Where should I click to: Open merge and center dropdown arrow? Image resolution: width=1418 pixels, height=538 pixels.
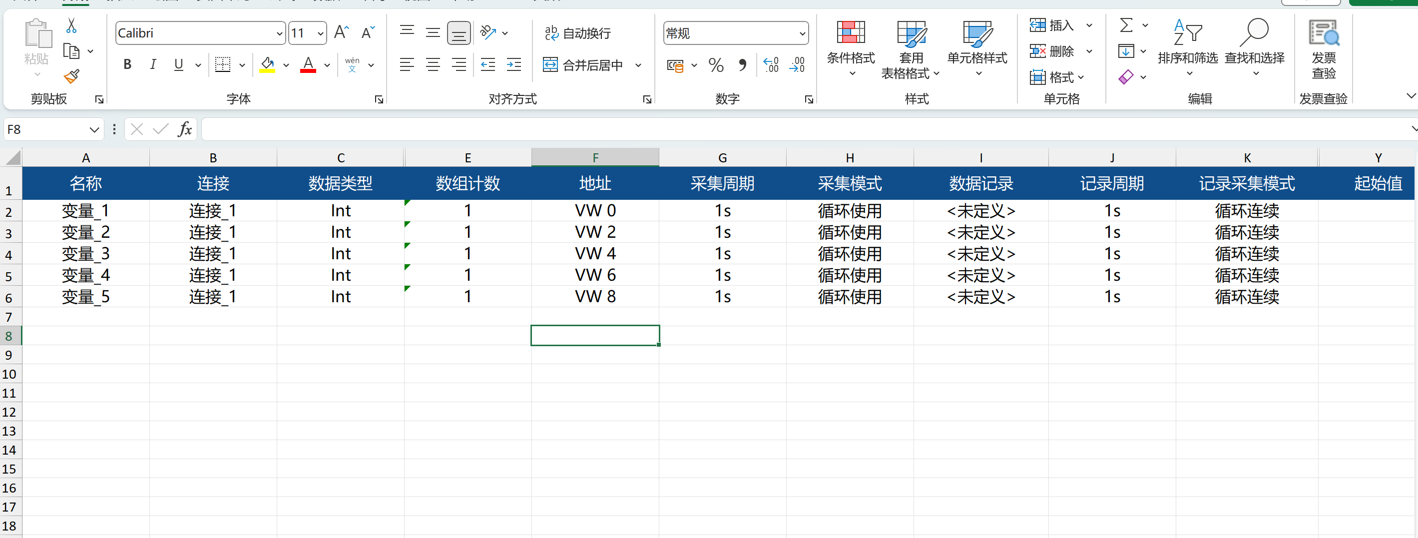(638, 65)
